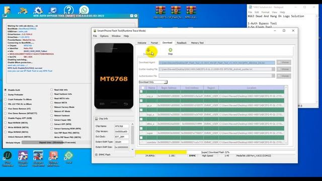Click the Chip Info scroll down arrow
This screenshot has width=322, height=181.
coord(132,149)
